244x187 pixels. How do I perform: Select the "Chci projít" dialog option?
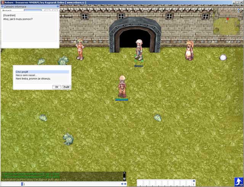tap(42, 72)
